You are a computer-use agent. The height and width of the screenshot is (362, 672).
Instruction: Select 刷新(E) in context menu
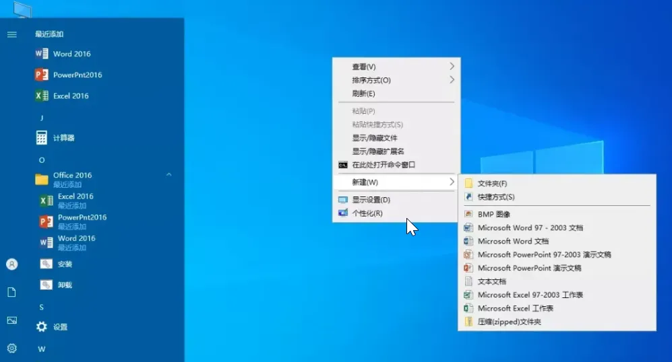tap(396, 94)
